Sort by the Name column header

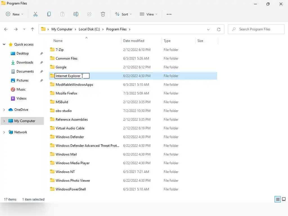pyautogui.click(x=58, y=41)
